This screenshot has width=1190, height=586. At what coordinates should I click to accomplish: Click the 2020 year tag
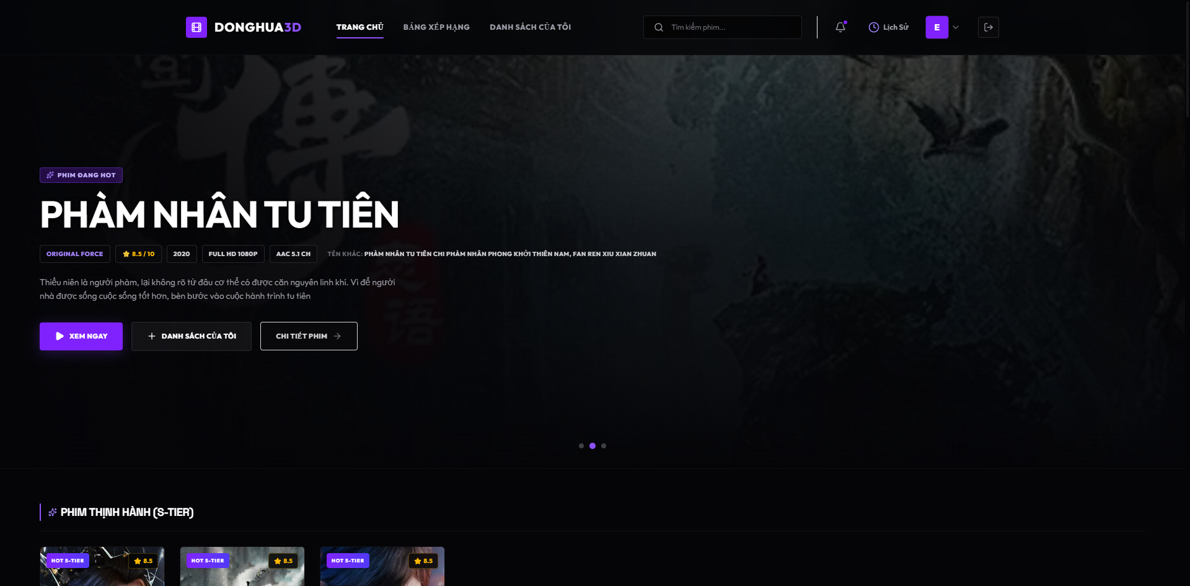point(182,254)
